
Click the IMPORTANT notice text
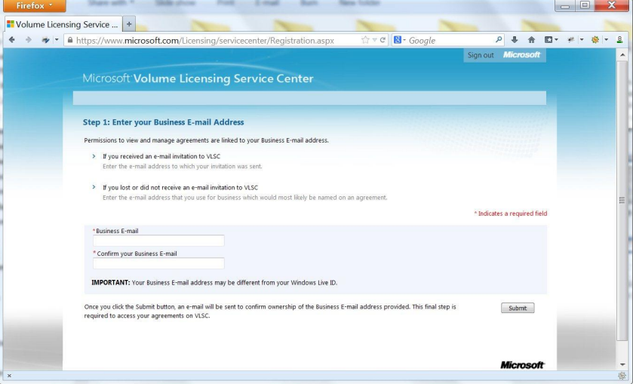click(x=214, y=283)
